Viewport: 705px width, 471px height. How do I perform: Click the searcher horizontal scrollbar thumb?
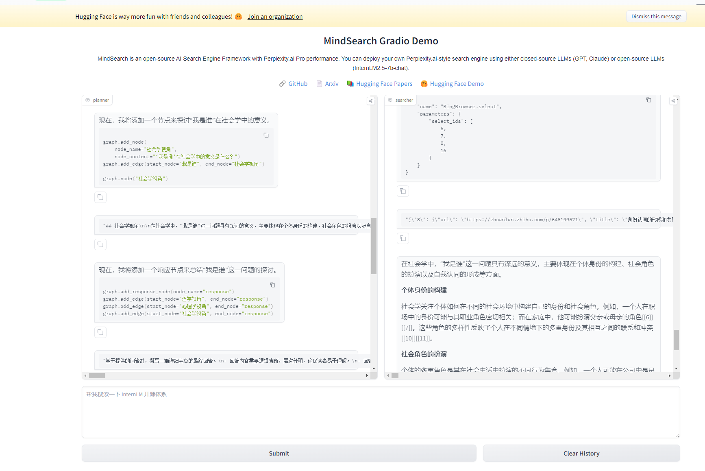point(395,376)
